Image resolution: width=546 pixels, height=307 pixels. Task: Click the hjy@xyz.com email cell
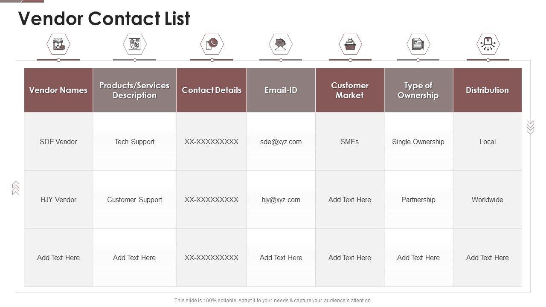coord(281,200)
